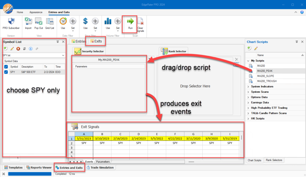Cancel operation with status bar X
This screenshot has height=177, width=306.
coord(4,174)
